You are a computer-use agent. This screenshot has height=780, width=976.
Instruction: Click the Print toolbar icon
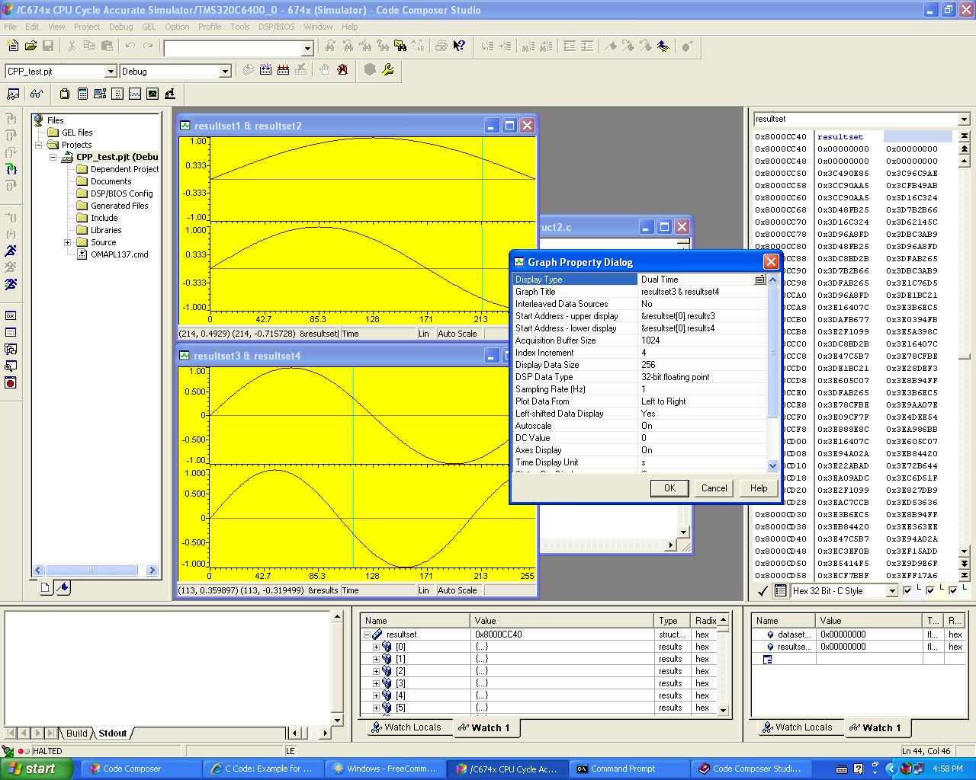[440, 46]
